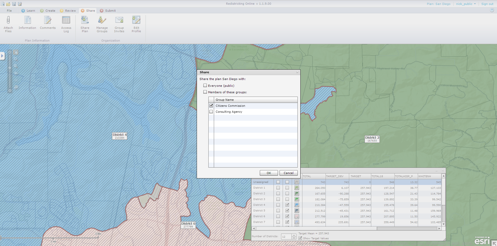Select the Pan hand tool on the map
The height and width of the screenshot is (246, 497).
point(16,52)
